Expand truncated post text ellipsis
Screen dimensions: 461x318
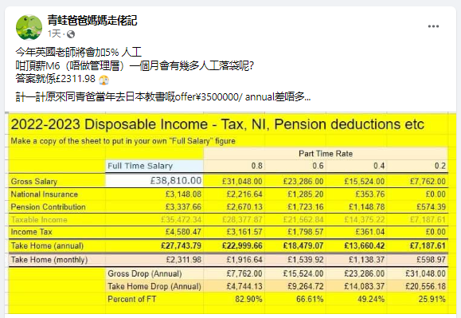(307, 96)
